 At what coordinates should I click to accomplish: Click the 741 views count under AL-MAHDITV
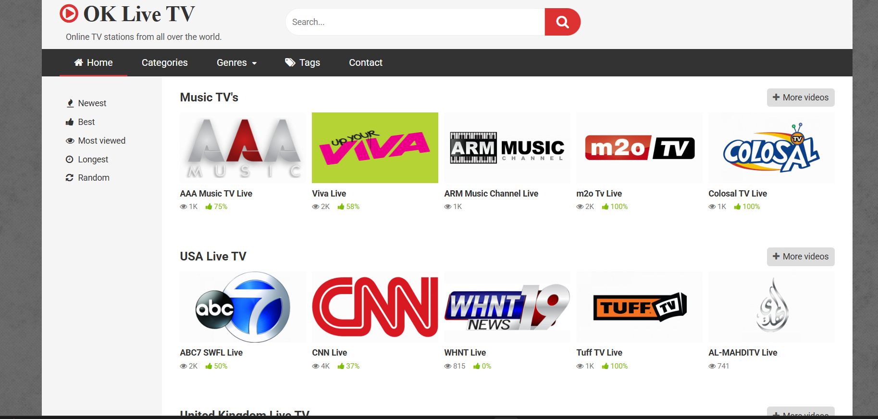click(719, 366)
